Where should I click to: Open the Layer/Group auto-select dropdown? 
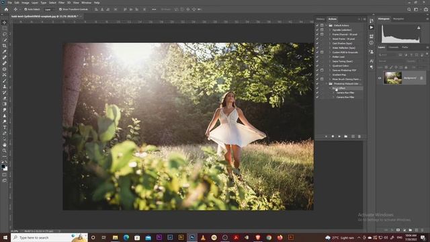[x=48, y=9]
